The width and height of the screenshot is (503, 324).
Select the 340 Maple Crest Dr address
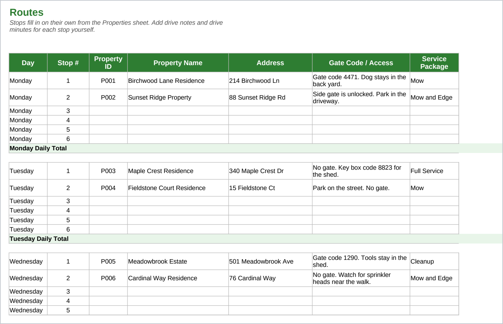[270, 171]
